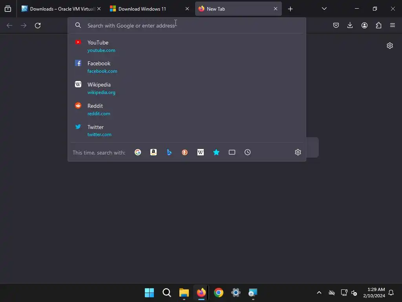This screenshot has height=302, width=402.
Task: Open a new tab with plus button
Action: pyautogui.click(x=290, y=9)
